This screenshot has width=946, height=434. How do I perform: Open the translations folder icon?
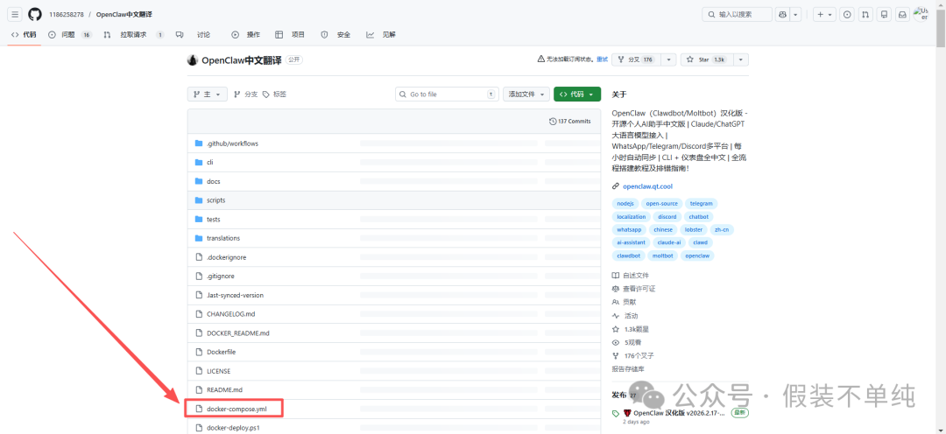199,238
